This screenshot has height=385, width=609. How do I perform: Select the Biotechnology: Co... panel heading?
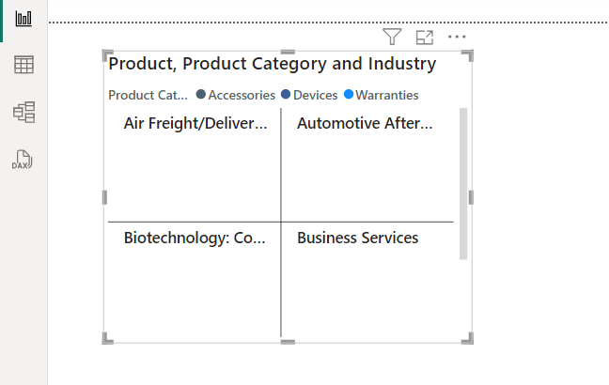coord(195,238)
